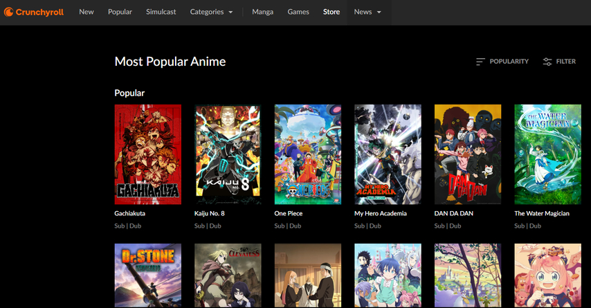
Task: Open the Filter options
Action: tap(559, 62)
